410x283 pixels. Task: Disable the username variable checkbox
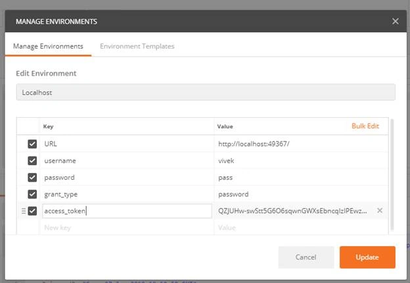pos(32,161)
